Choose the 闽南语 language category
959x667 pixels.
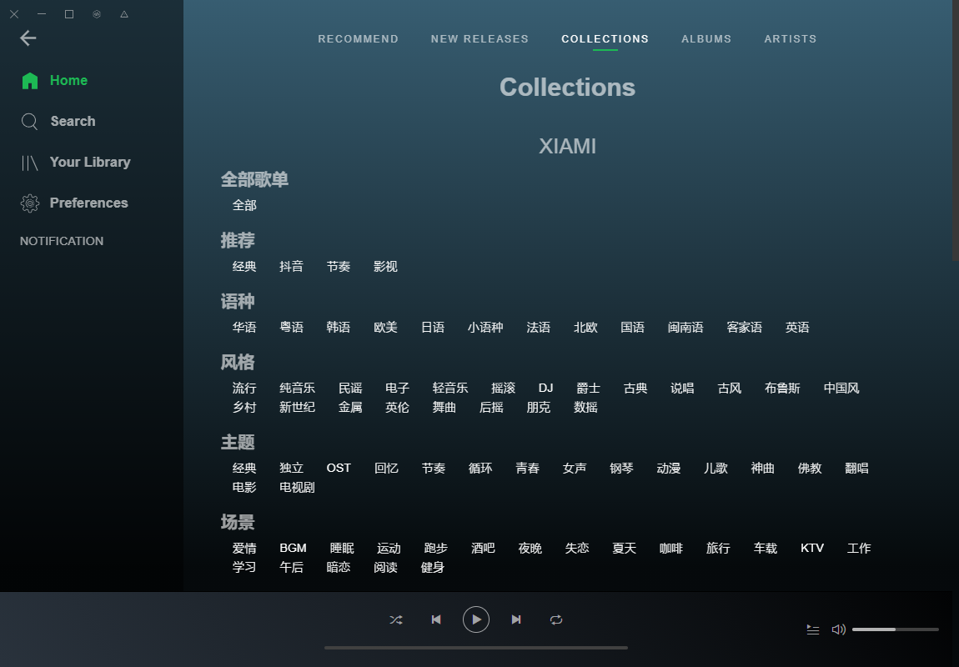[685, 328]
